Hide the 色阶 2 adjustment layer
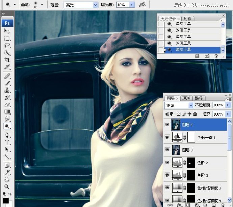This screenshot has height=207, width=233. click(x=167, y=163)
